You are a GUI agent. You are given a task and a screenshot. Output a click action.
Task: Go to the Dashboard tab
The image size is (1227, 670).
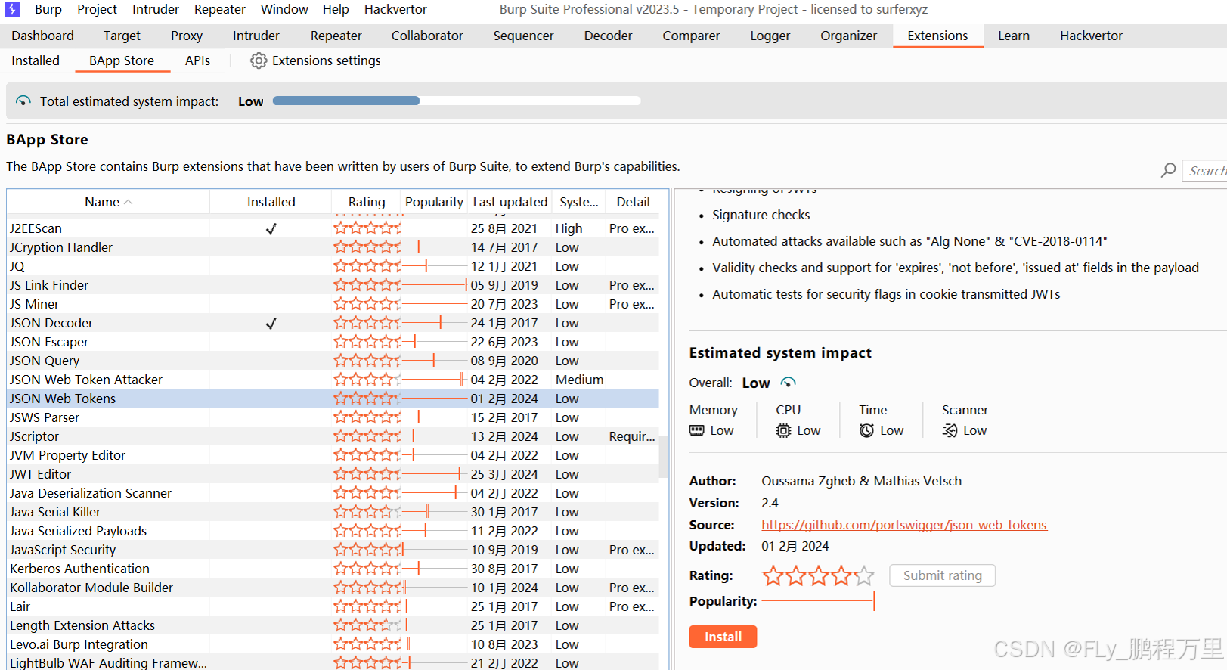click(43, 36)
